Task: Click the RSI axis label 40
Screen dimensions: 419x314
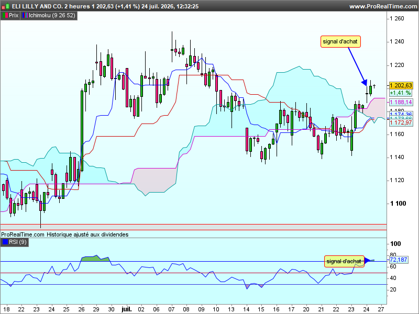Action: point(393,278)
